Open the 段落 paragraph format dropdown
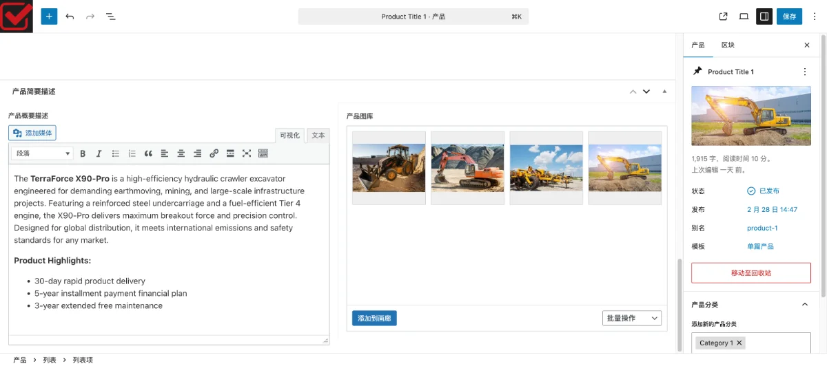Viewport: 827px width, 366px height. [x=42, y=153]
